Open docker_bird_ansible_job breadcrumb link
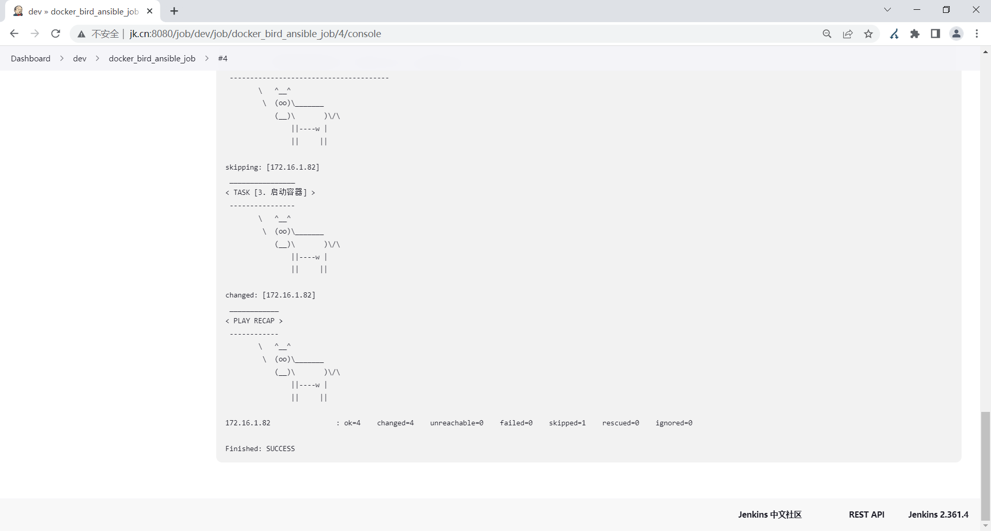 152,58
